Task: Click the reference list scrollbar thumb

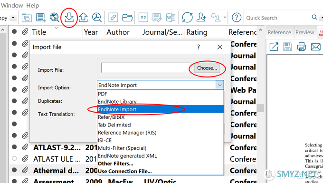Action: 260,108
